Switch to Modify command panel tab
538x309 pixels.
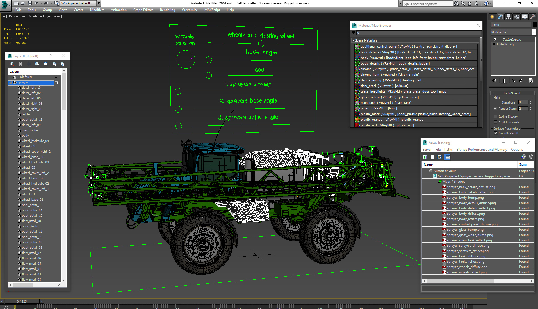(x=500, y=17)
